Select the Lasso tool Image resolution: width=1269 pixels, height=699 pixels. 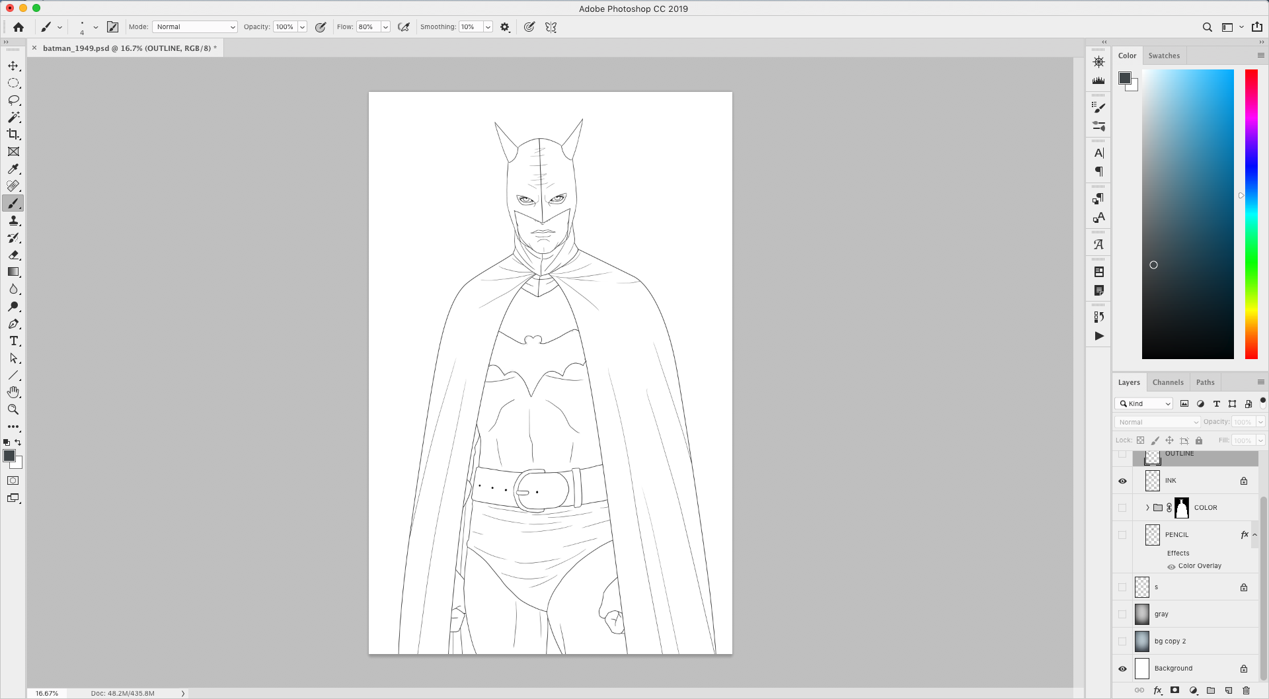click(x=13, y=101)
